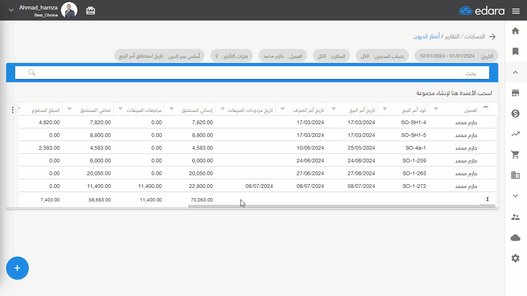Open the hamburger main menu
This screenshot has height=296, width=527.
tap(516, 11)
